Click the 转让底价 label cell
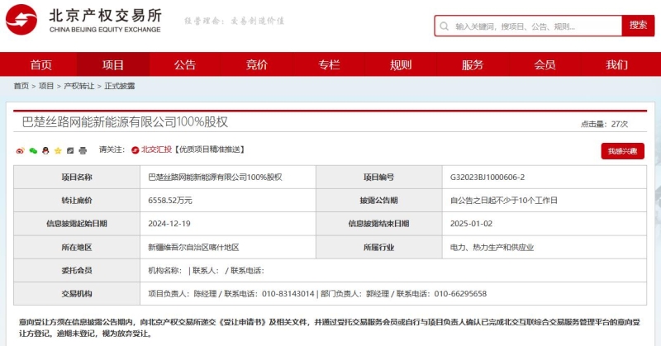The width and height of the screenshot is (661, 346). (x=77, y=200)
